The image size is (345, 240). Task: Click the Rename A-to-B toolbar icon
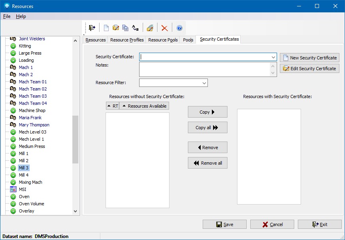135,28
